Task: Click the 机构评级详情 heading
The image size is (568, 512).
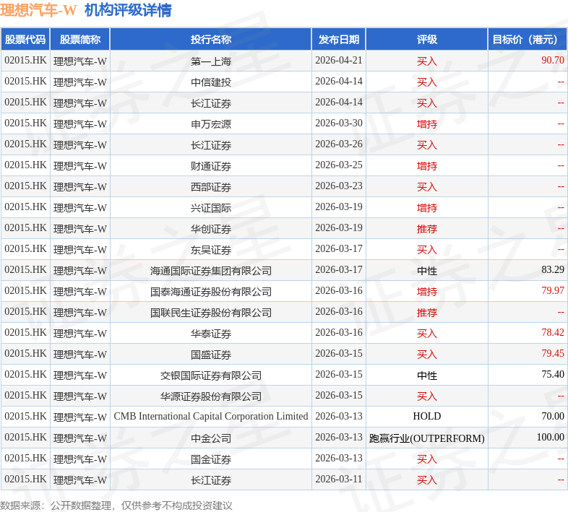Action: click(x=128, y=10)
